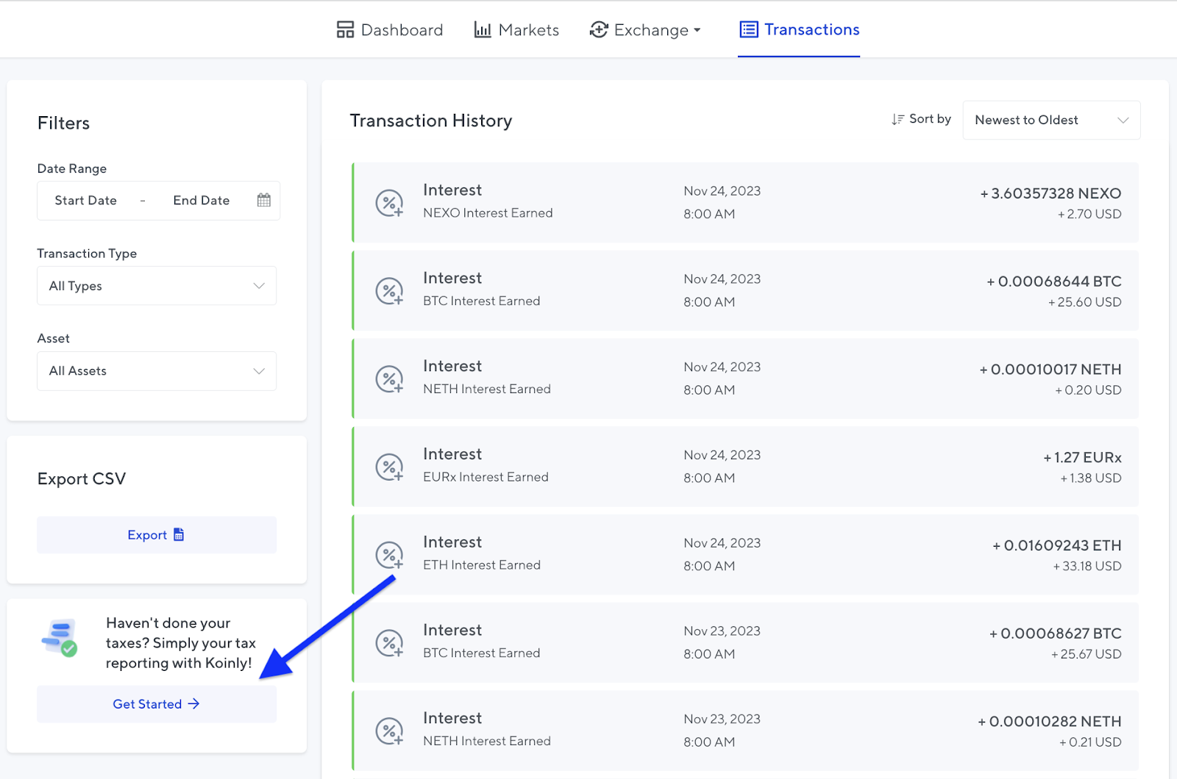Switch to the Dashboard tab

point(401,29)
